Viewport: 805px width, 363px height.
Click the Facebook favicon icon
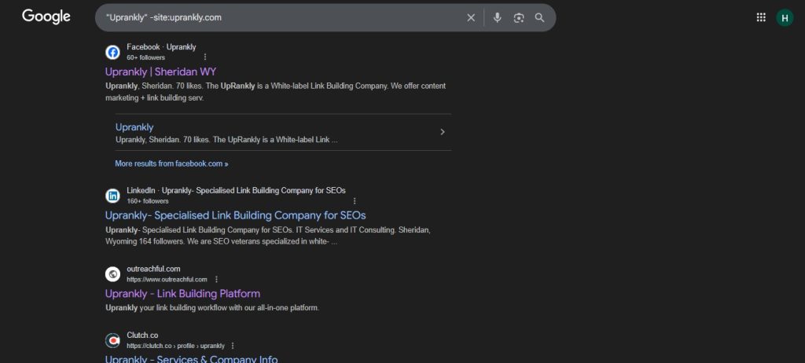click(x=112, y=52)
